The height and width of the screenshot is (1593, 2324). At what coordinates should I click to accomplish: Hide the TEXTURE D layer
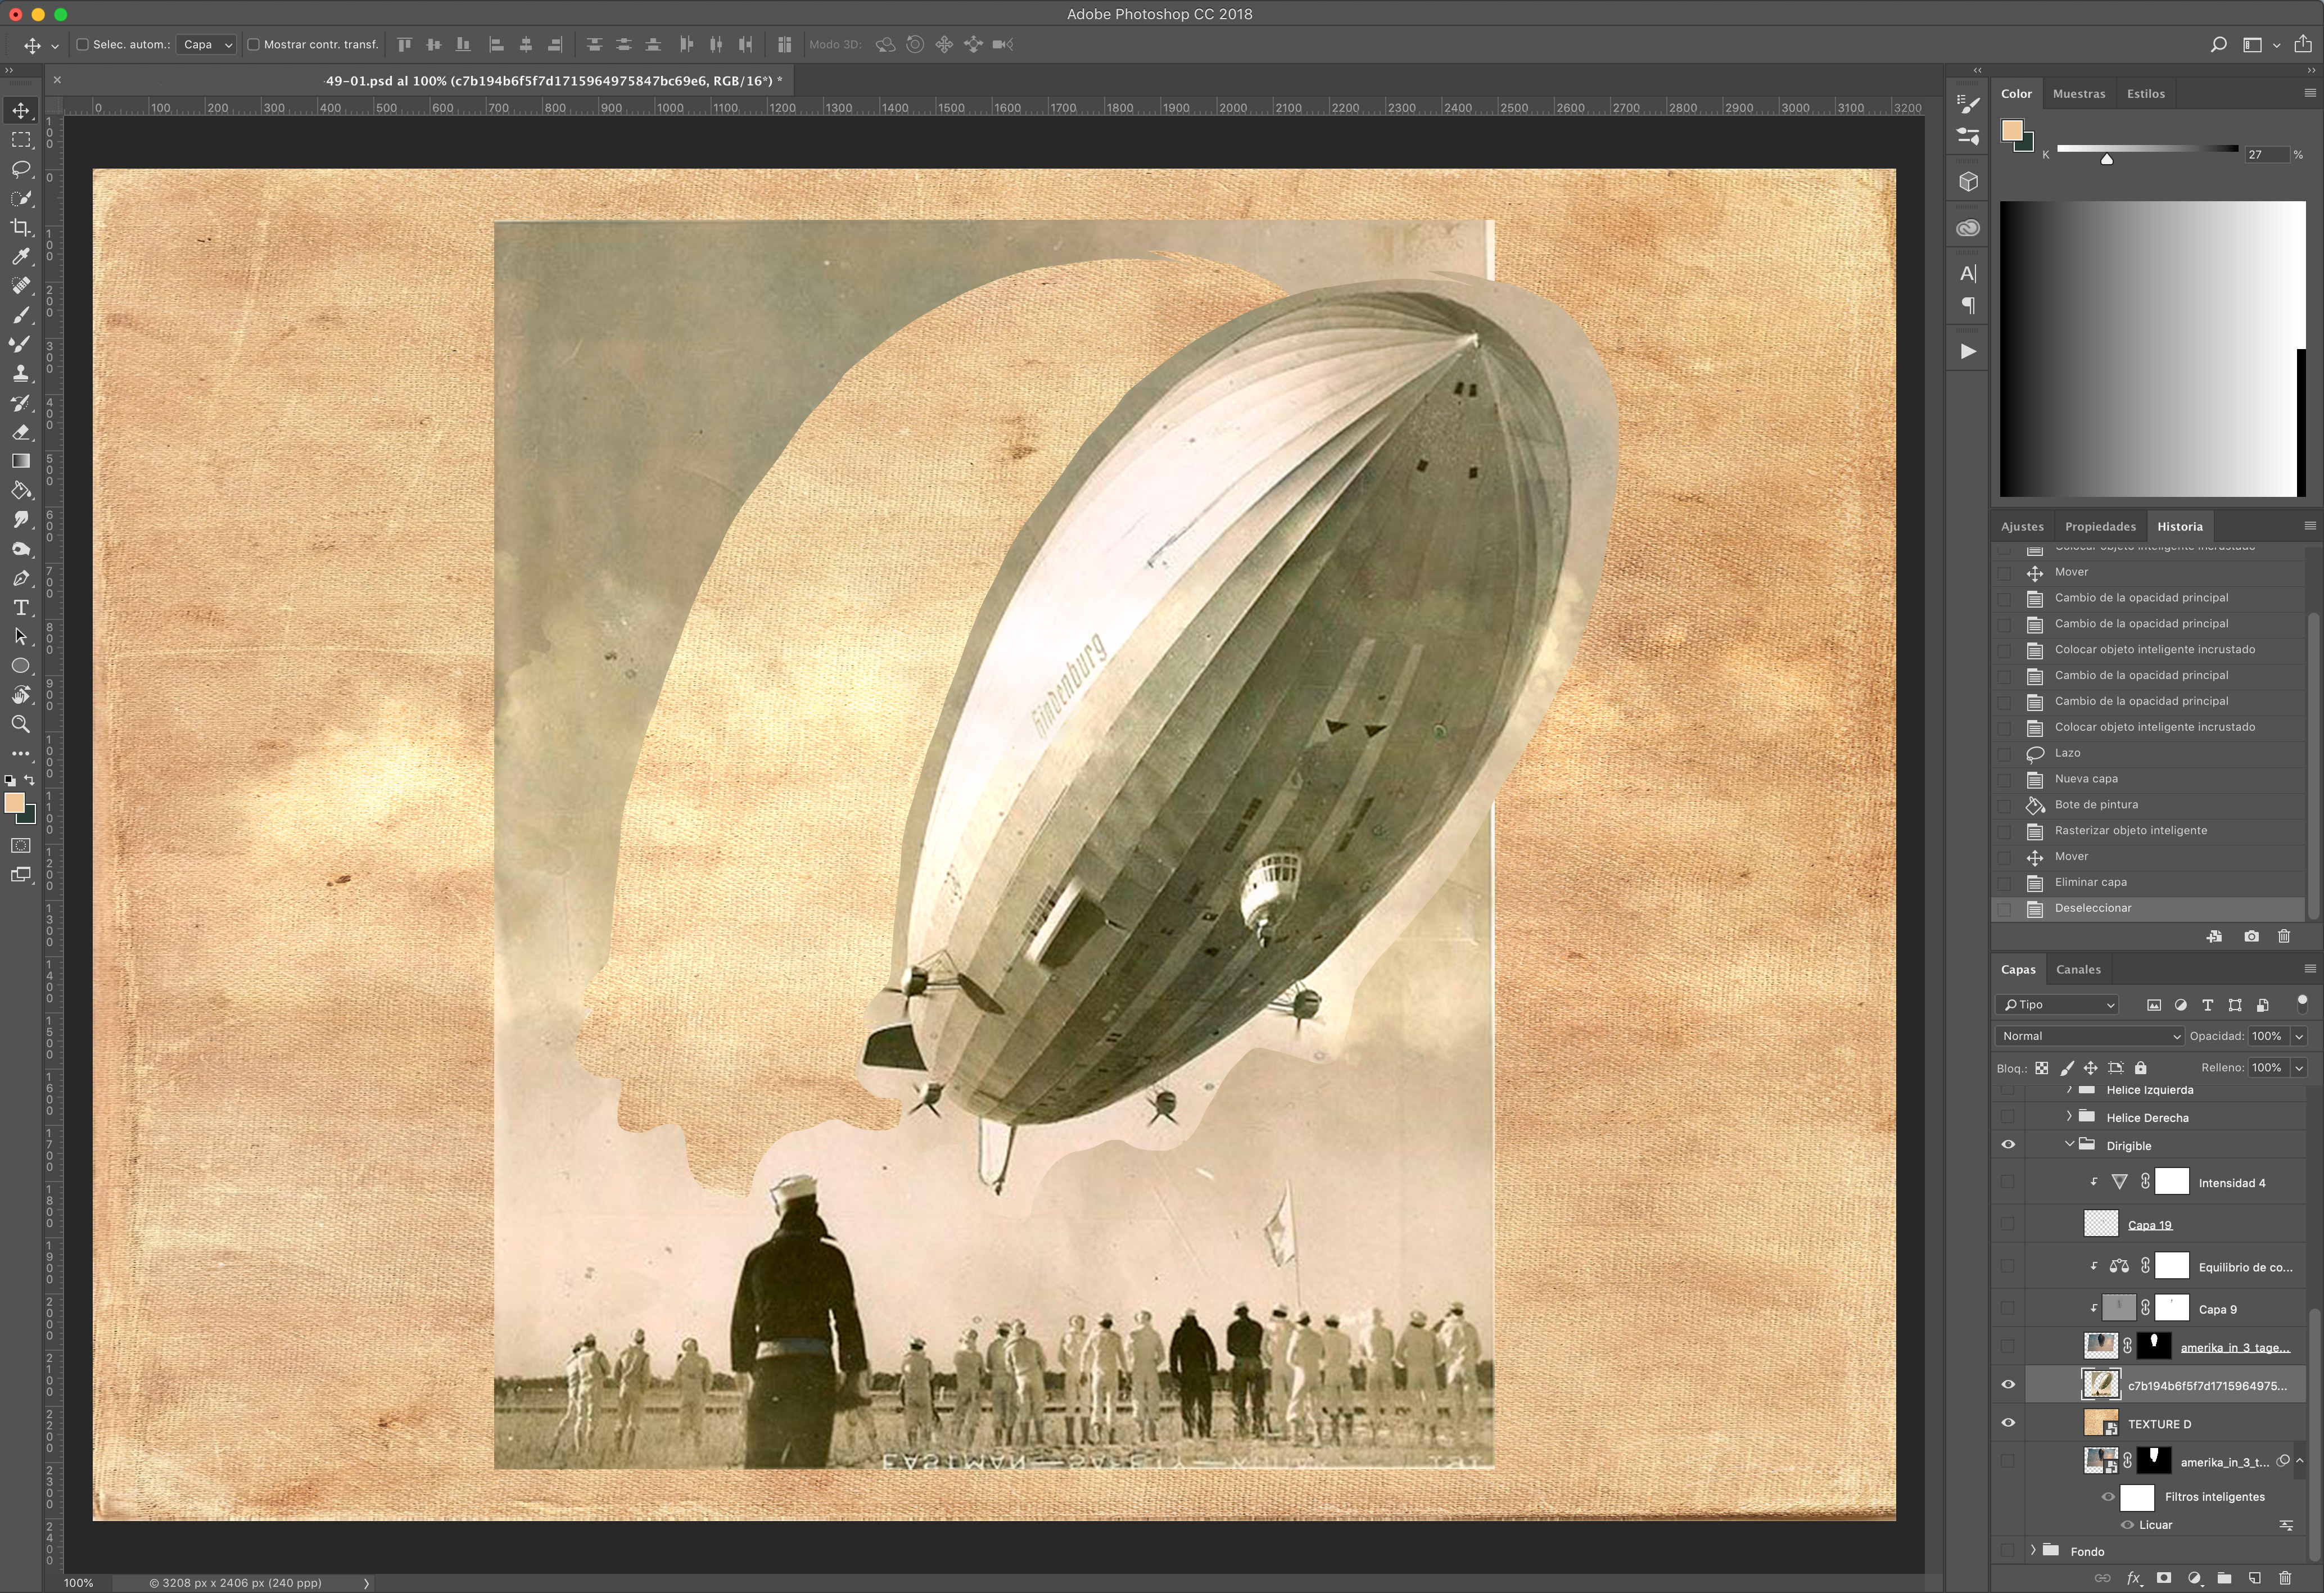point(2008,1423)
